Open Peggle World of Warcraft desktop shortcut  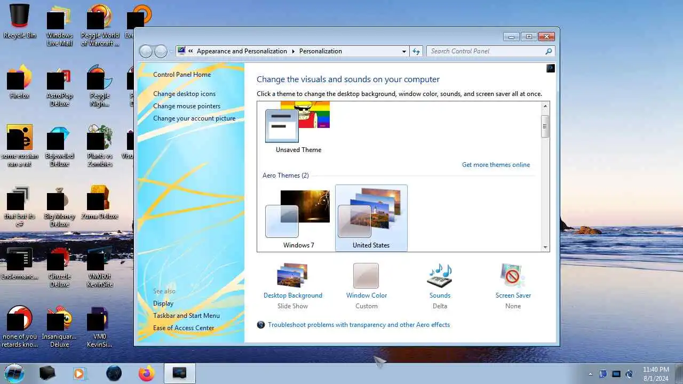tap(100, 25)
